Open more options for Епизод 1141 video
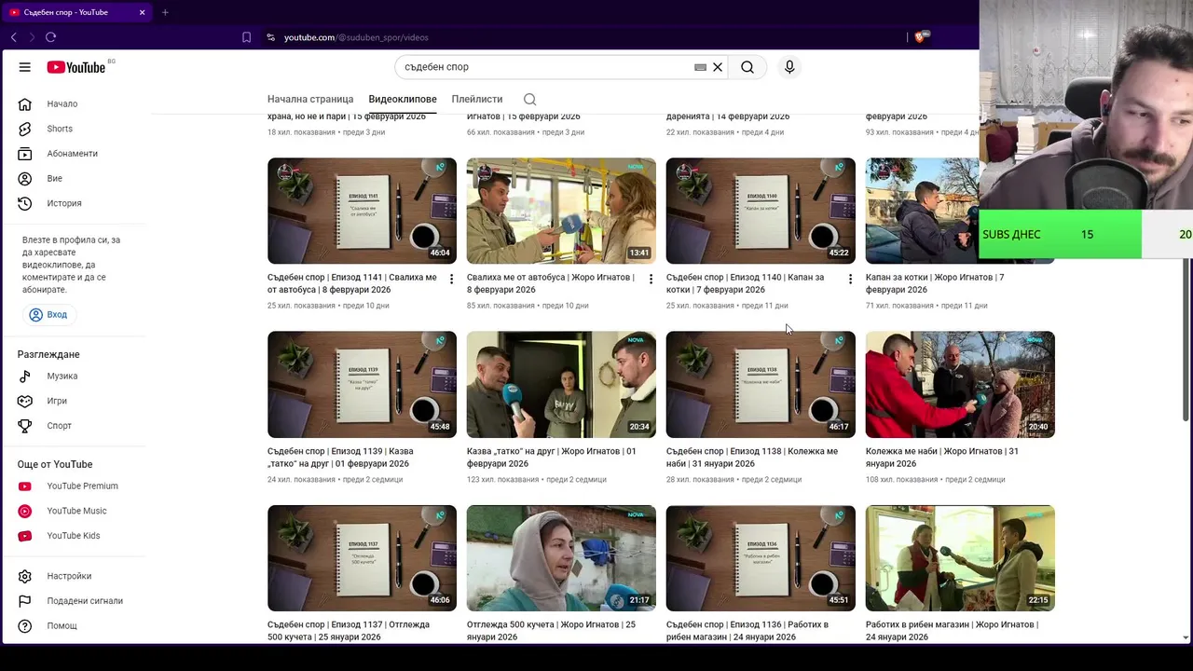Image resolution: width=1193 pixels, height=671 pixels. (x=451, y=279)
